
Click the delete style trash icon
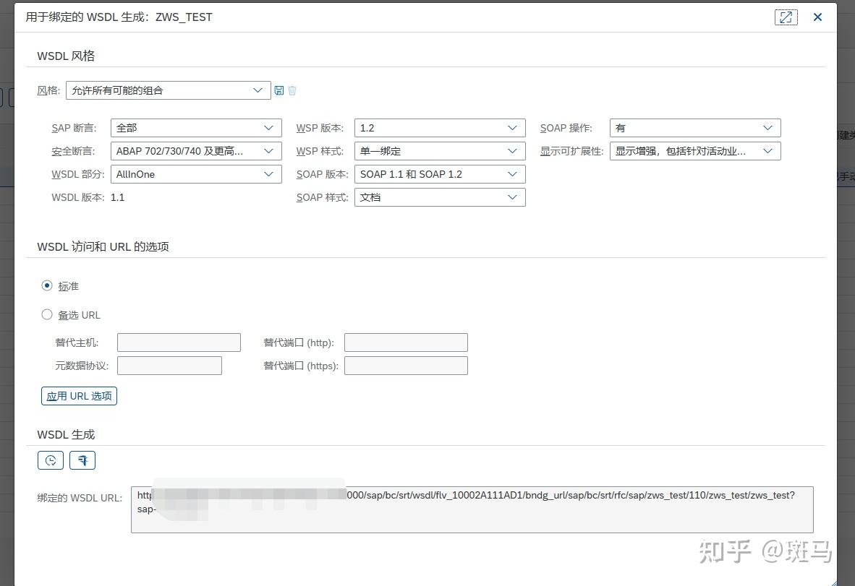click(x=292, y=90)
